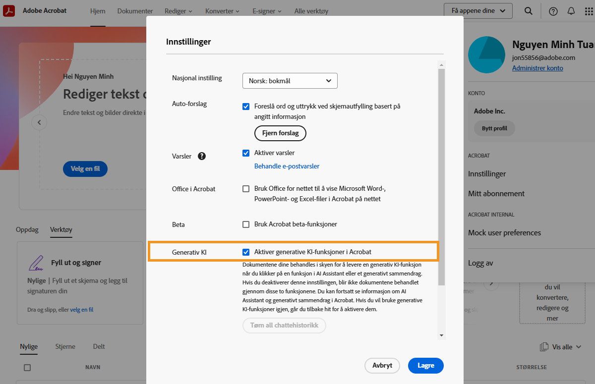Expand the Konverter menu
This screenshot has height=384, width=595.
pyautogui.click(x=222, y=11)
